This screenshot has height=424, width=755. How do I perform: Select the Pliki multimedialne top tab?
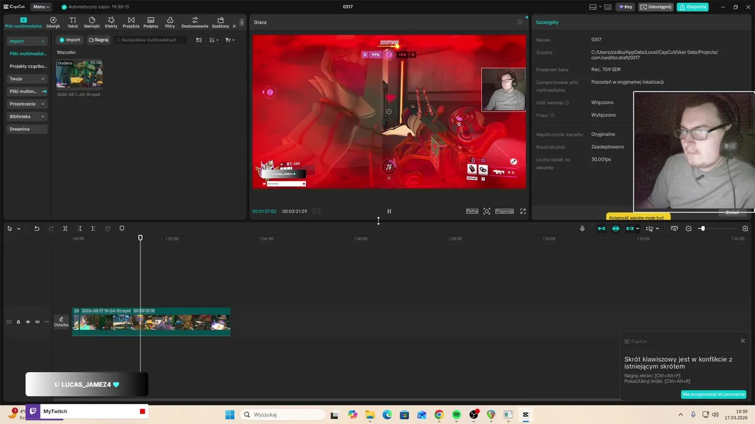pyautogui.click(x=24, y=22)
